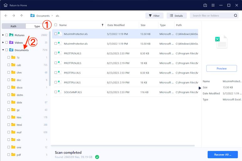The image size is (242, 161).
Task: Click the up directory arrow
Action: [21, 16]
